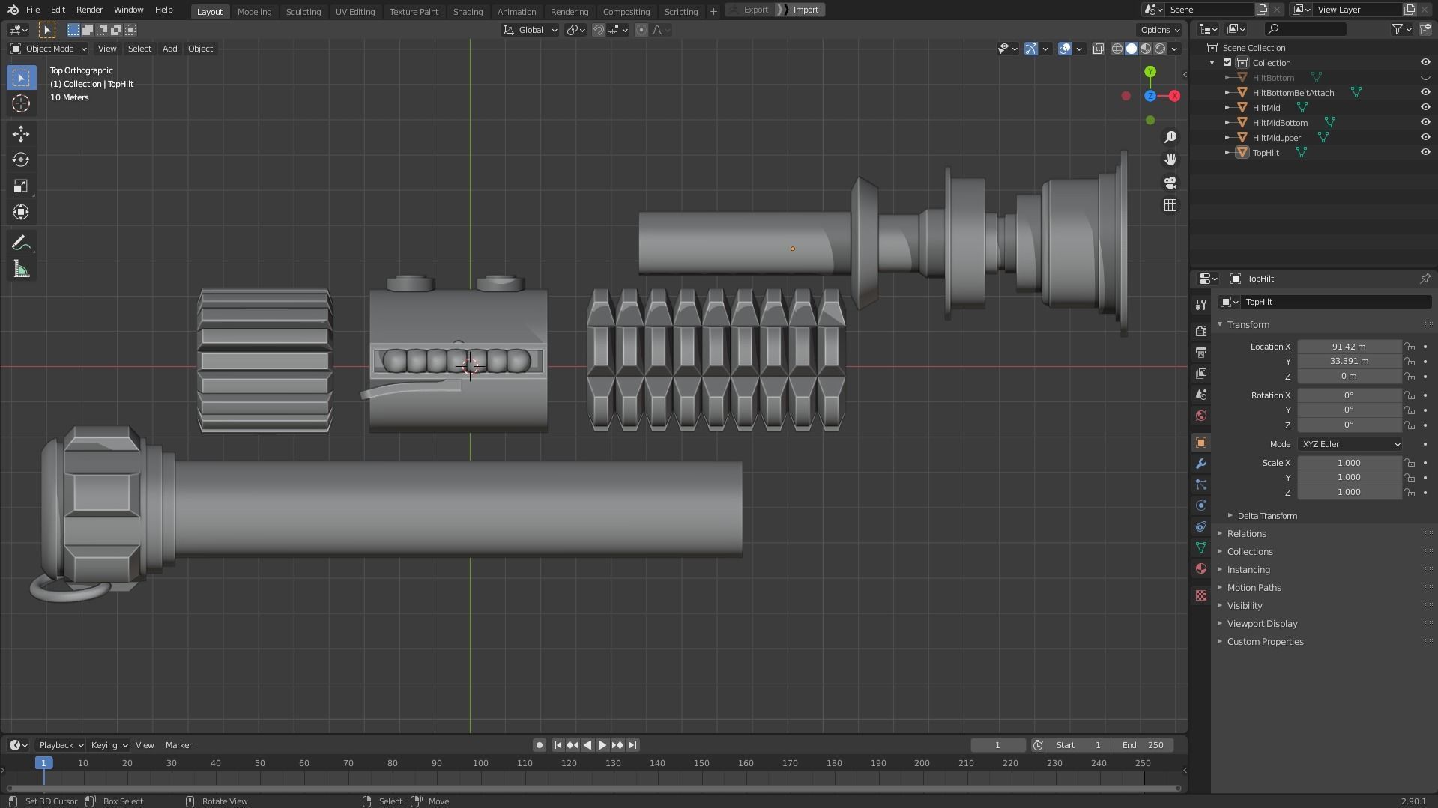Open the File menu
The image size is (1438, 808).
tap(33, 10)
